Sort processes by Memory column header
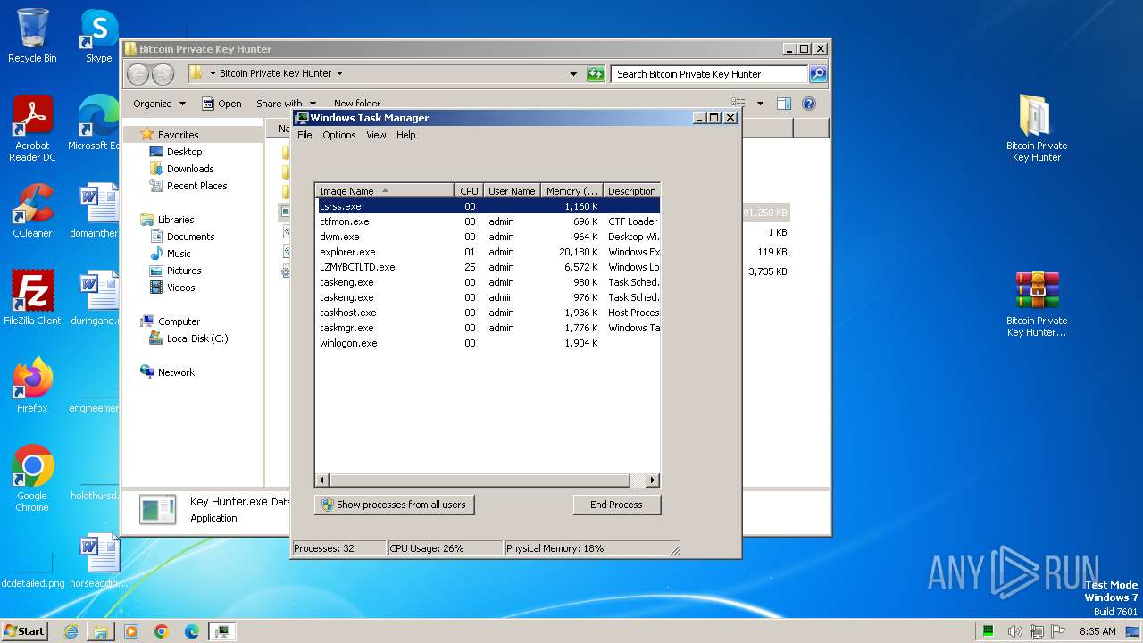 (x=571, y=191)
